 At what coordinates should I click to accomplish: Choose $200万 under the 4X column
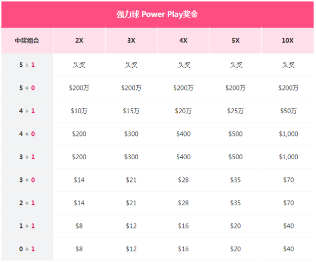click(183, 88)
